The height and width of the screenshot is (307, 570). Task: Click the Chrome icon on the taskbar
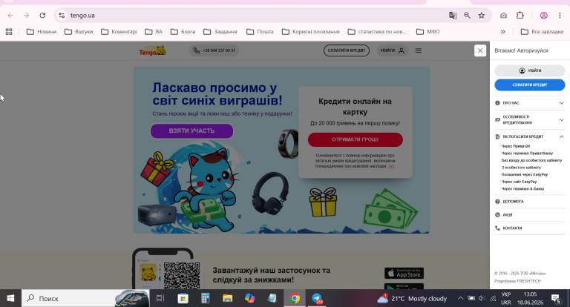(295, 298)
